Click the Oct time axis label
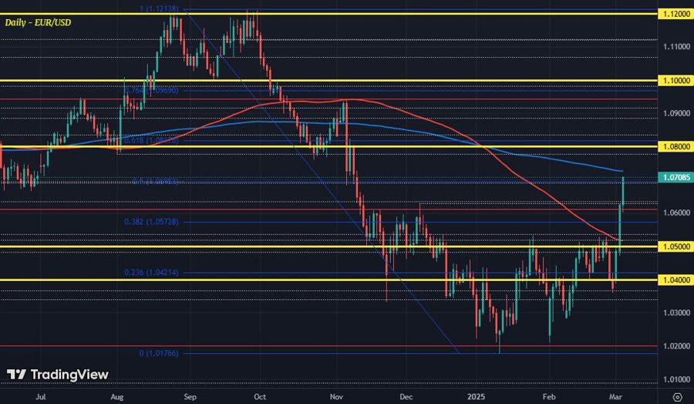 coord(260,396)
